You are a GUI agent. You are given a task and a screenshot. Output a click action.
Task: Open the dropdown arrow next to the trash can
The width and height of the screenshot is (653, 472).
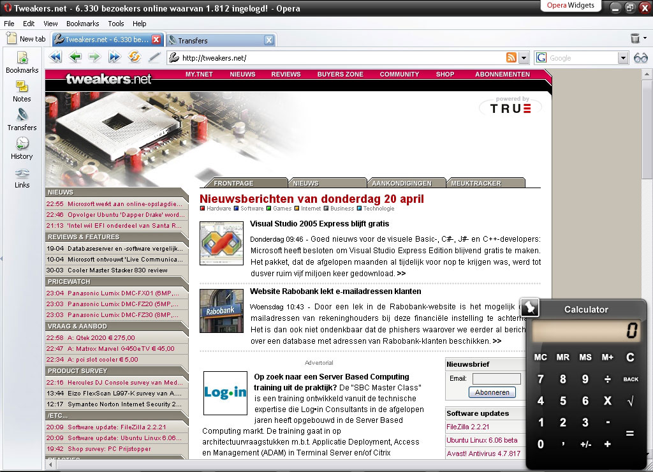(645, 38)
